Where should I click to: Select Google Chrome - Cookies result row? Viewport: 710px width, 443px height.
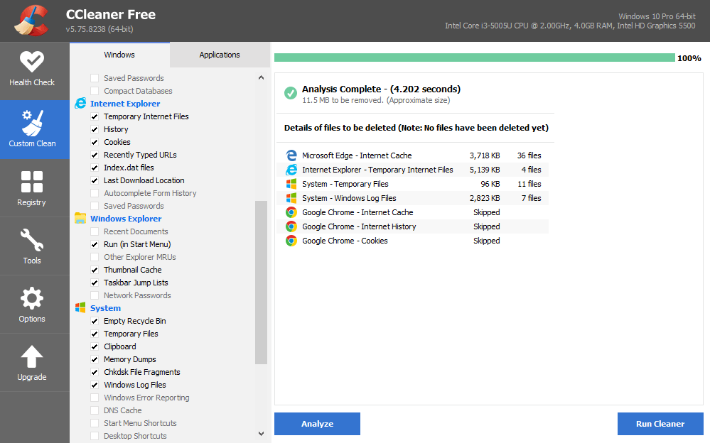tap(412, 241)
